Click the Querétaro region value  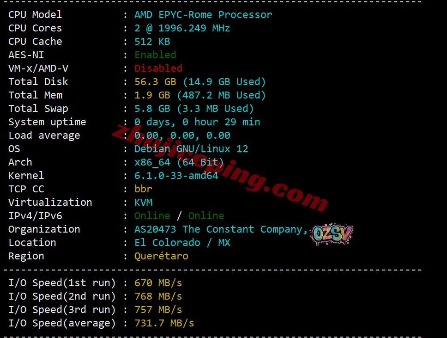tap(161, 256)
